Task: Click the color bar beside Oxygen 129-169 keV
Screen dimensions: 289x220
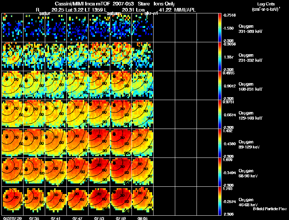Action: point(220,114)
